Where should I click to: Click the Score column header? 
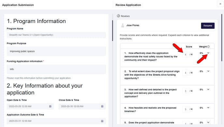[x=189, y=46]
